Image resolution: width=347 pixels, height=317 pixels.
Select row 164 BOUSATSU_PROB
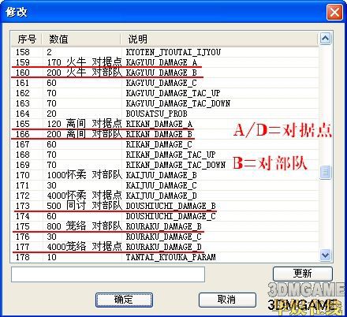[x=165, y=114]
